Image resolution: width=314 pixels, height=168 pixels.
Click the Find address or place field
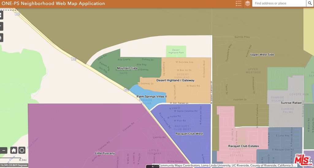pyautogui.click(x=278, y=3)
